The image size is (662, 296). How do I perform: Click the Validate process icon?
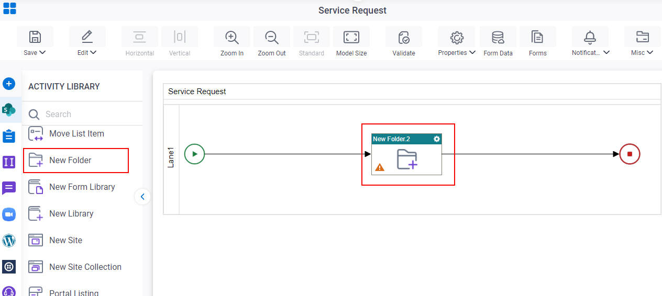click(x=404, y=37)
